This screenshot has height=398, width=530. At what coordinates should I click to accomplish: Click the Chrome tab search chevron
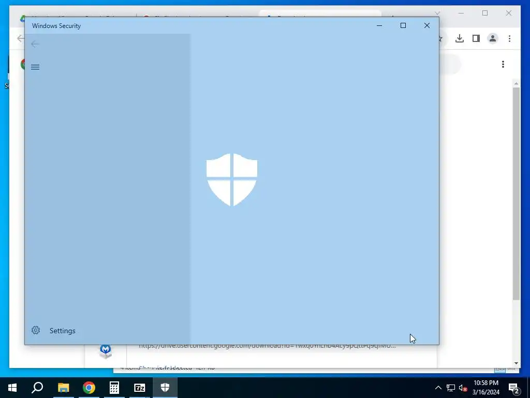(437, 13)
